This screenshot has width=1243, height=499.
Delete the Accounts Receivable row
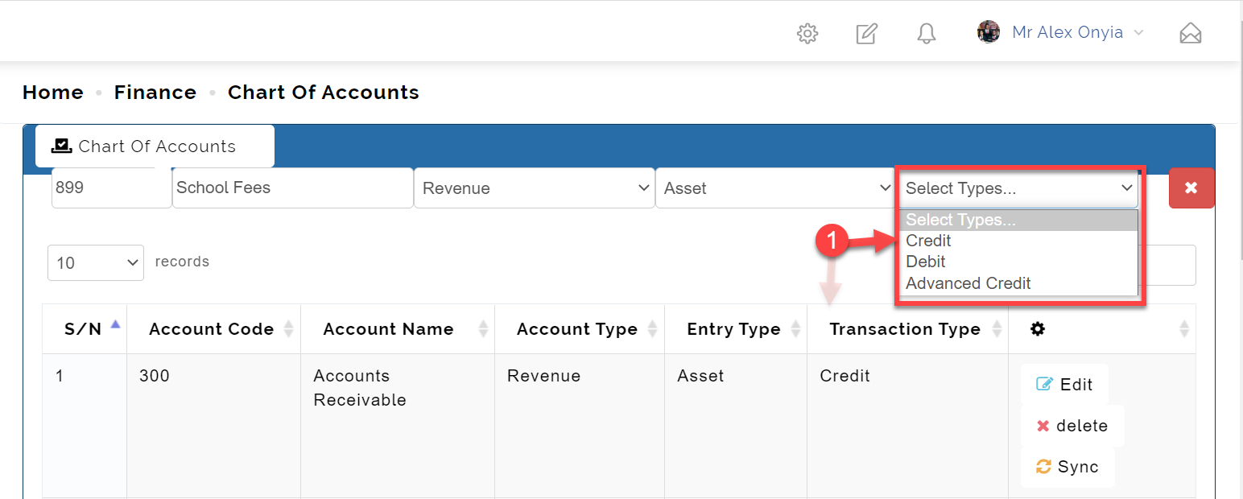[x=1072, y=426]
